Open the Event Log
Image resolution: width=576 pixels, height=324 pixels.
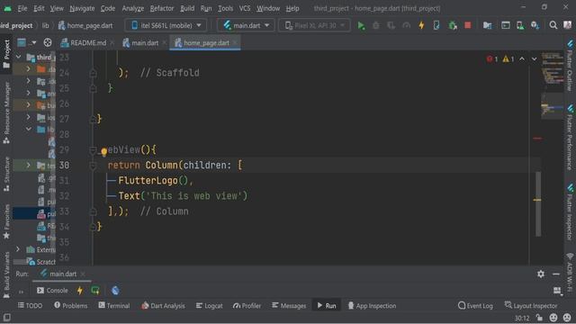coord(475,306)
